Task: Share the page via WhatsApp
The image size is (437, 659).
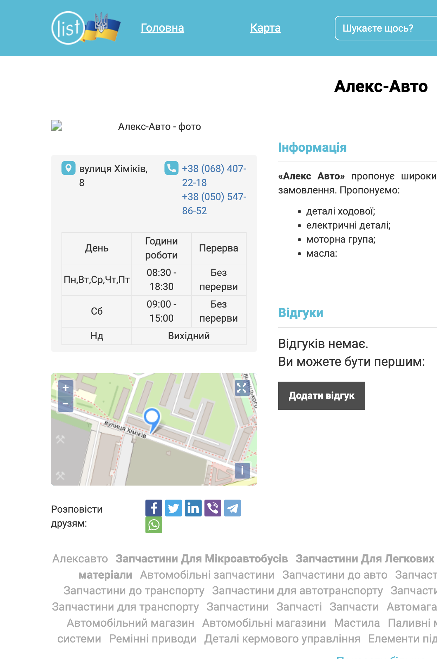Action: (154, 525)
